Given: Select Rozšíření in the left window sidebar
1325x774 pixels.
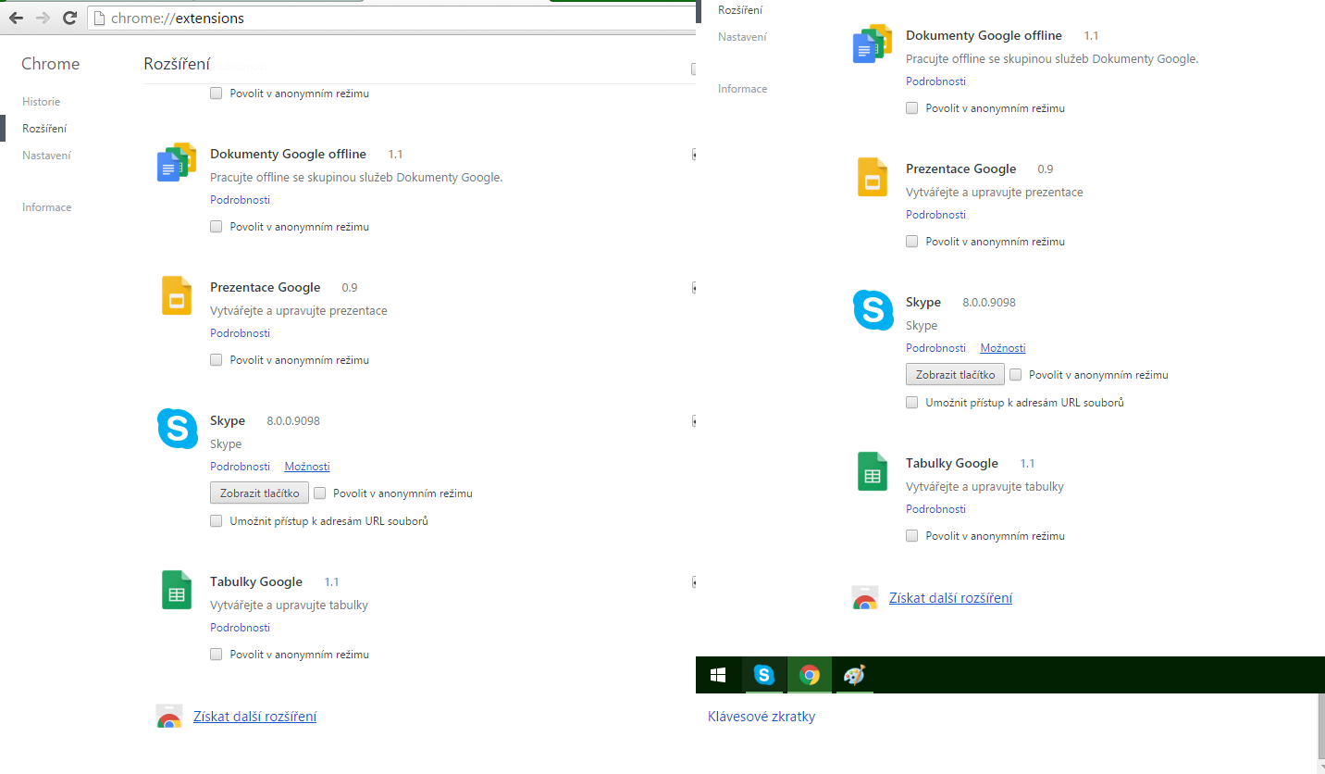Looking at the screenshot, I should (44, 129).
